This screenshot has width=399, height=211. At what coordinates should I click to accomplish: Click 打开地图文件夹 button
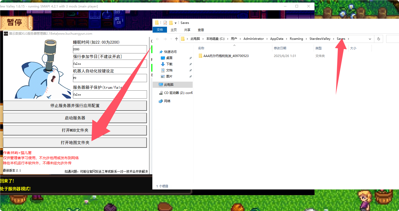[x=75, y=142]
